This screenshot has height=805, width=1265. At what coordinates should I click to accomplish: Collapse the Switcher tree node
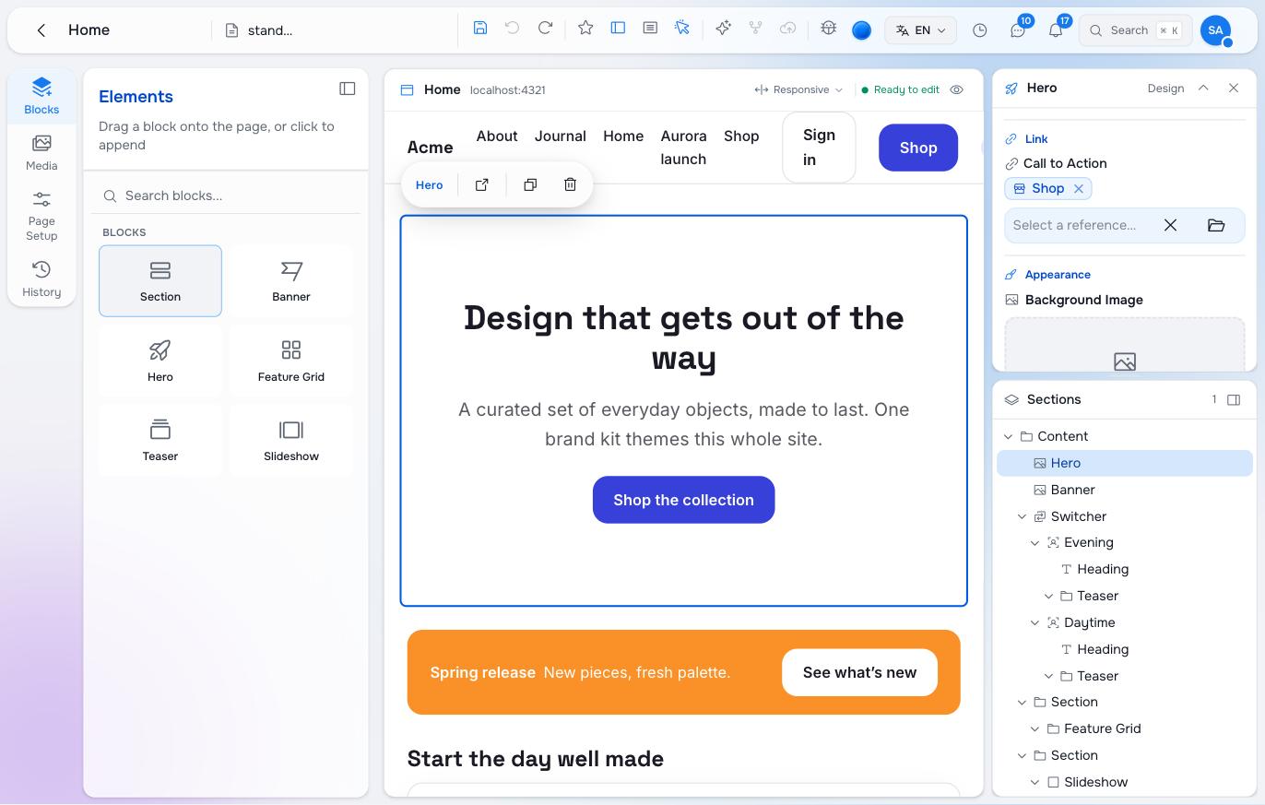pos(1022,516)
